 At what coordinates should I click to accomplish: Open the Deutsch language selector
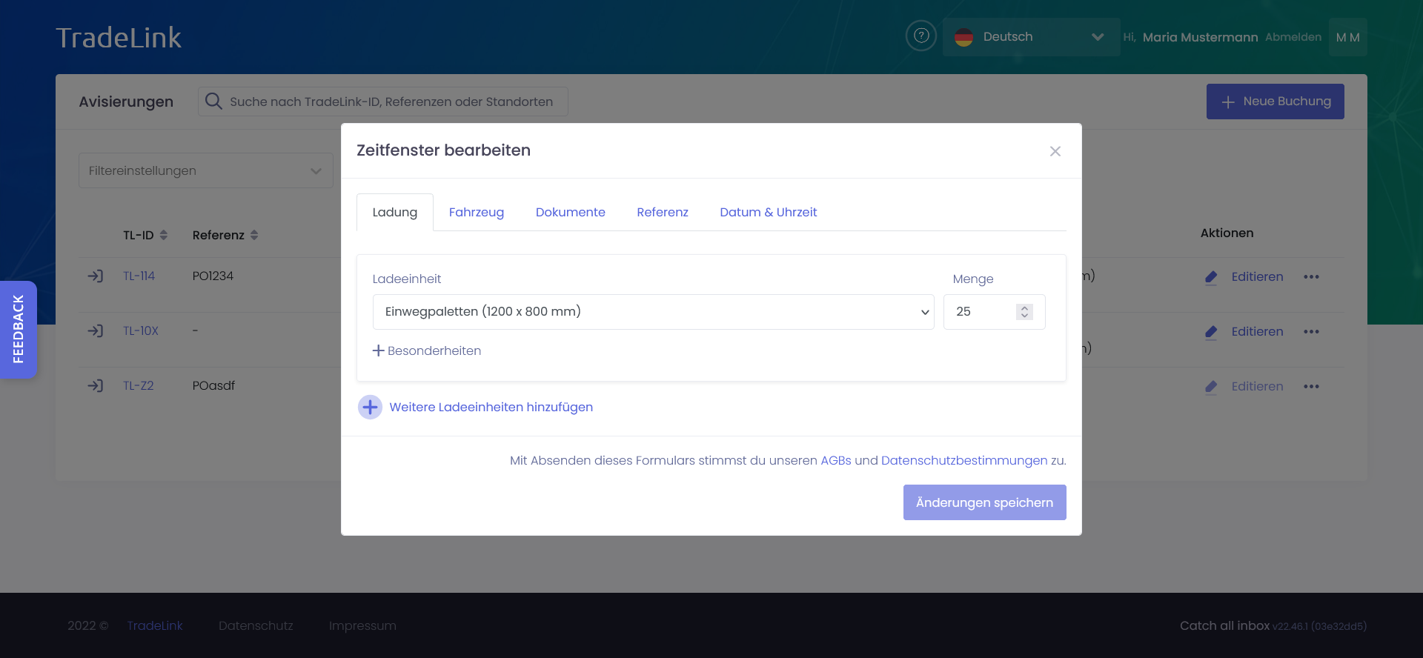coord(1030,37)
